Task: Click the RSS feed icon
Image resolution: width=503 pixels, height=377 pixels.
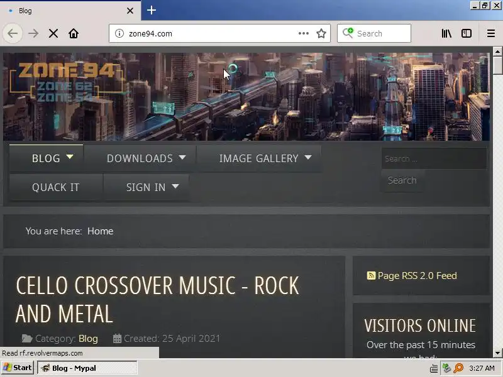Action: tap(371, 276)
